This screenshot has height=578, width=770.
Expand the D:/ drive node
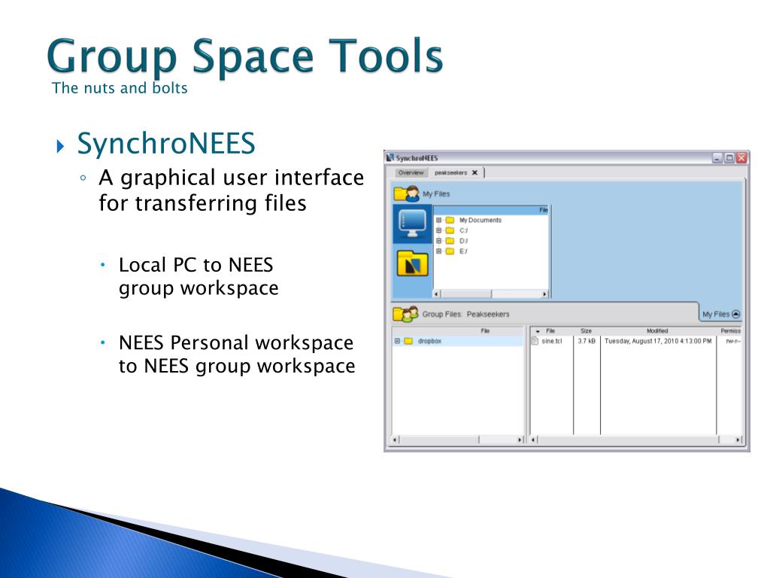coord(439,241)
